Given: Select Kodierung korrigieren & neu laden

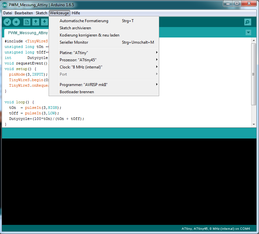Looking at the screenshot, I should 104,35.
